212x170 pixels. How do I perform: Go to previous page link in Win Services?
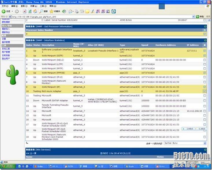[x=31, y=153]
